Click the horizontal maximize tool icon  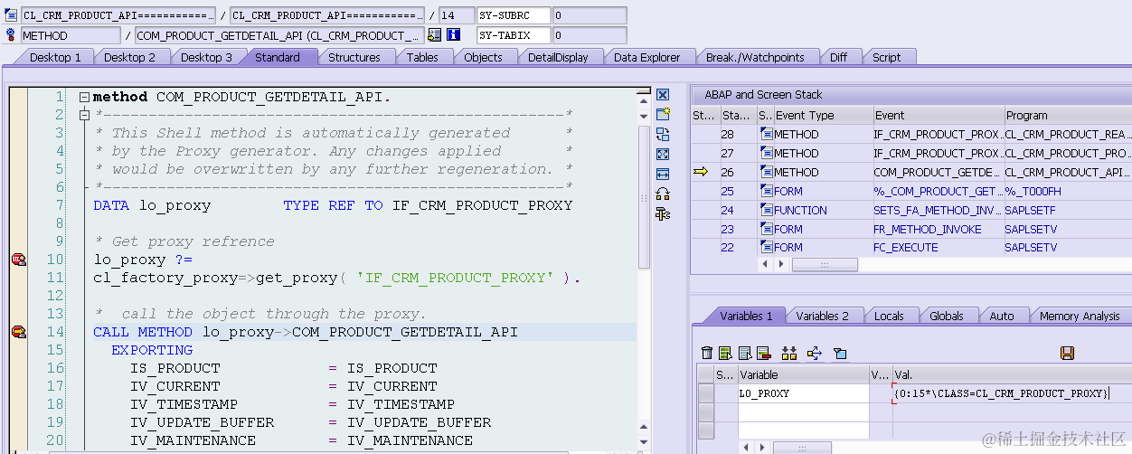(x=663, y=174)
